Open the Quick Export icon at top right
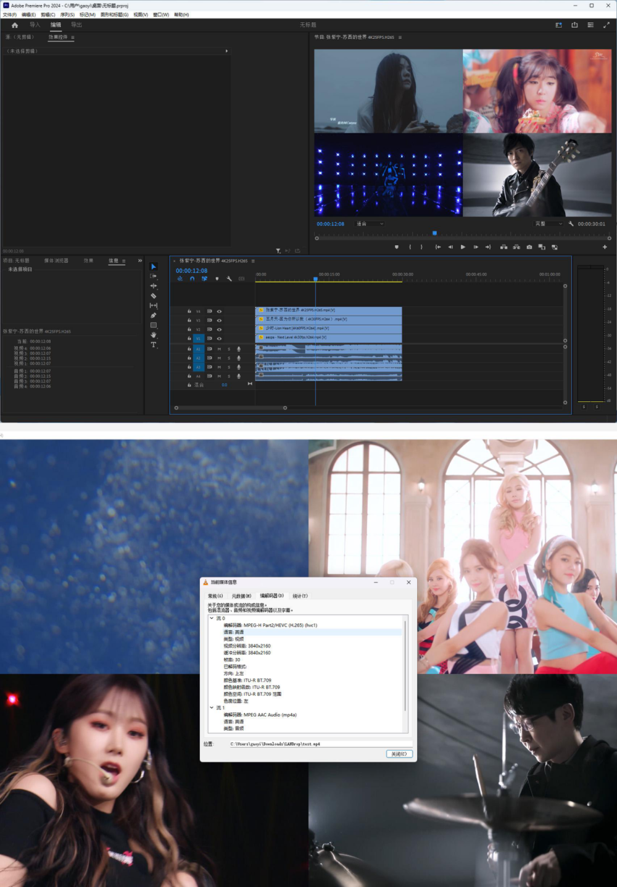617x887 pixels. coord(574,25)
